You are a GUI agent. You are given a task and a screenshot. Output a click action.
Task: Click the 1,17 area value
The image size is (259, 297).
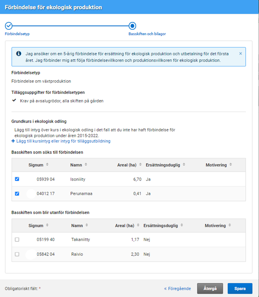click(x=135, y=240)
